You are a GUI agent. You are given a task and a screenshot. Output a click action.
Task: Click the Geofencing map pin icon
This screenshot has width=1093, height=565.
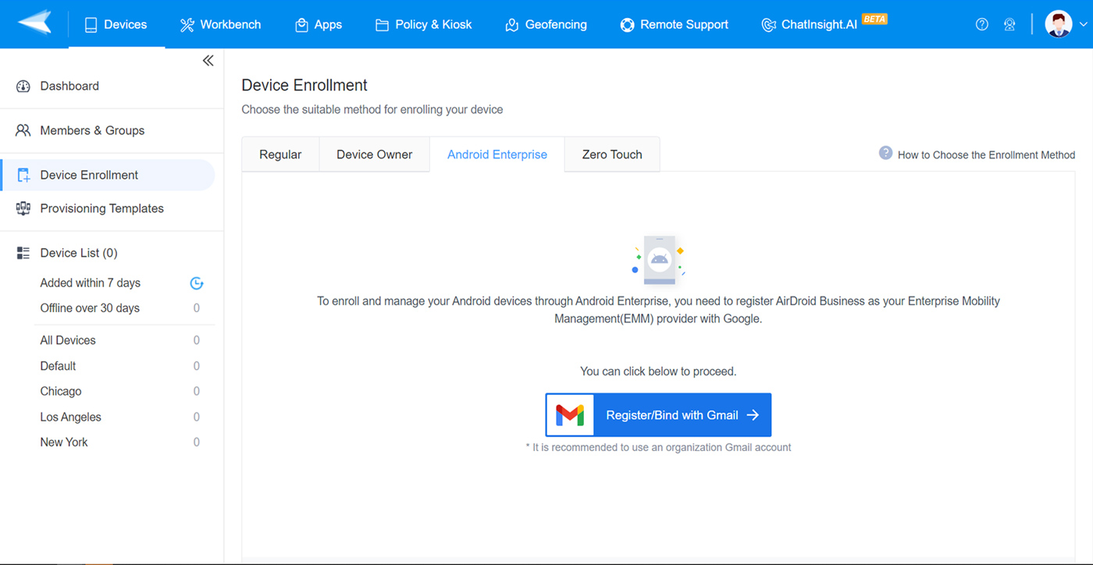pyautogui.click(x=512, y=25)
